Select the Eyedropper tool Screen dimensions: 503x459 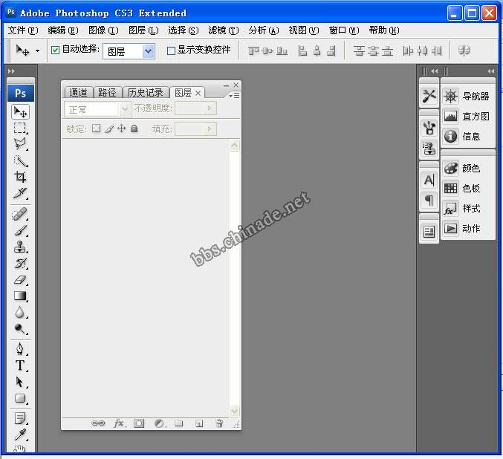(x=21, y=434)
